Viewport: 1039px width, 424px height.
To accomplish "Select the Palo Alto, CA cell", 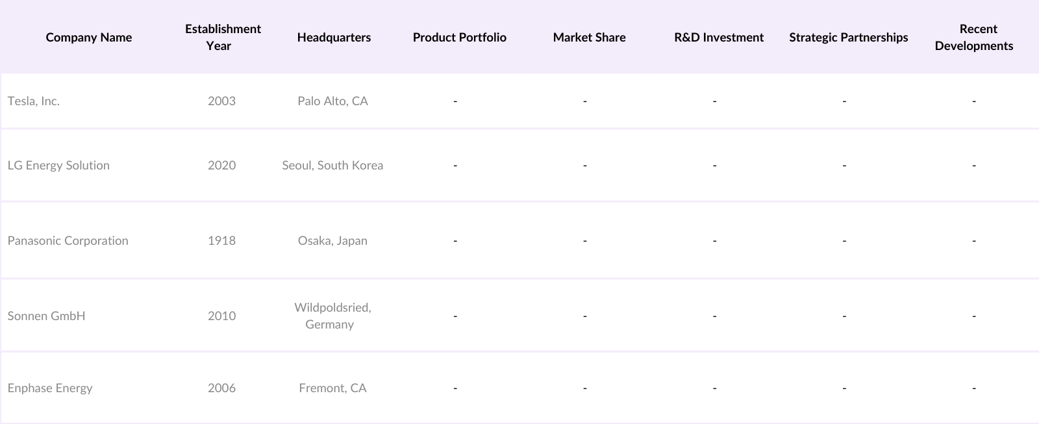I will 332,101.
